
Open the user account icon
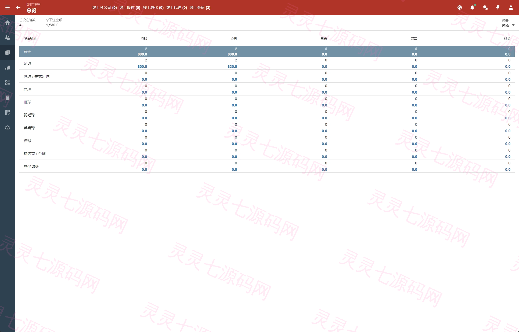[511, 8]
